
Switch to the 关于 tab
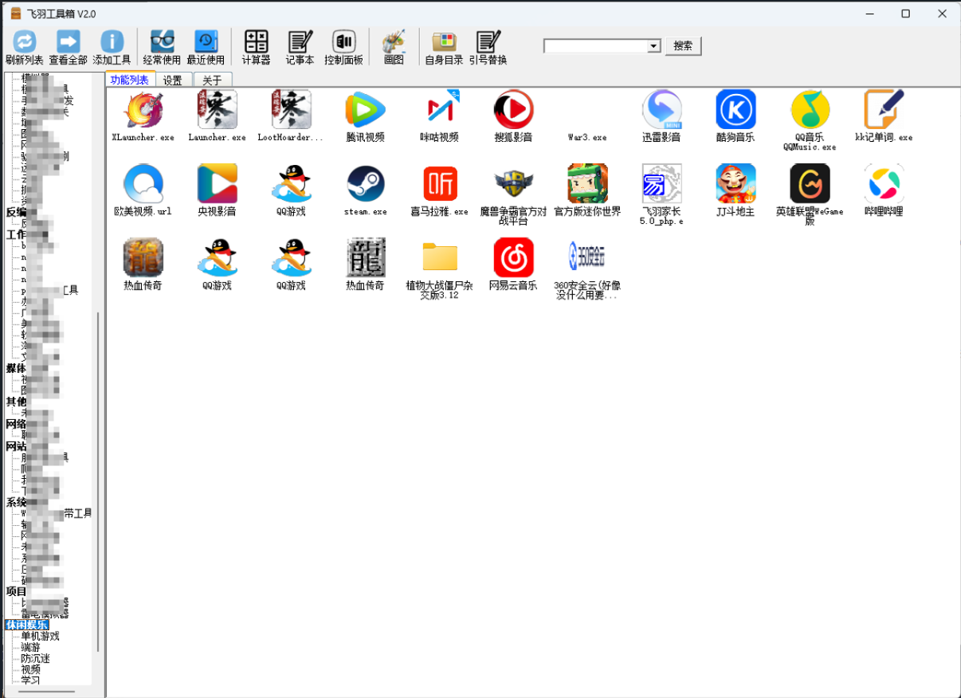coord(212,80)
